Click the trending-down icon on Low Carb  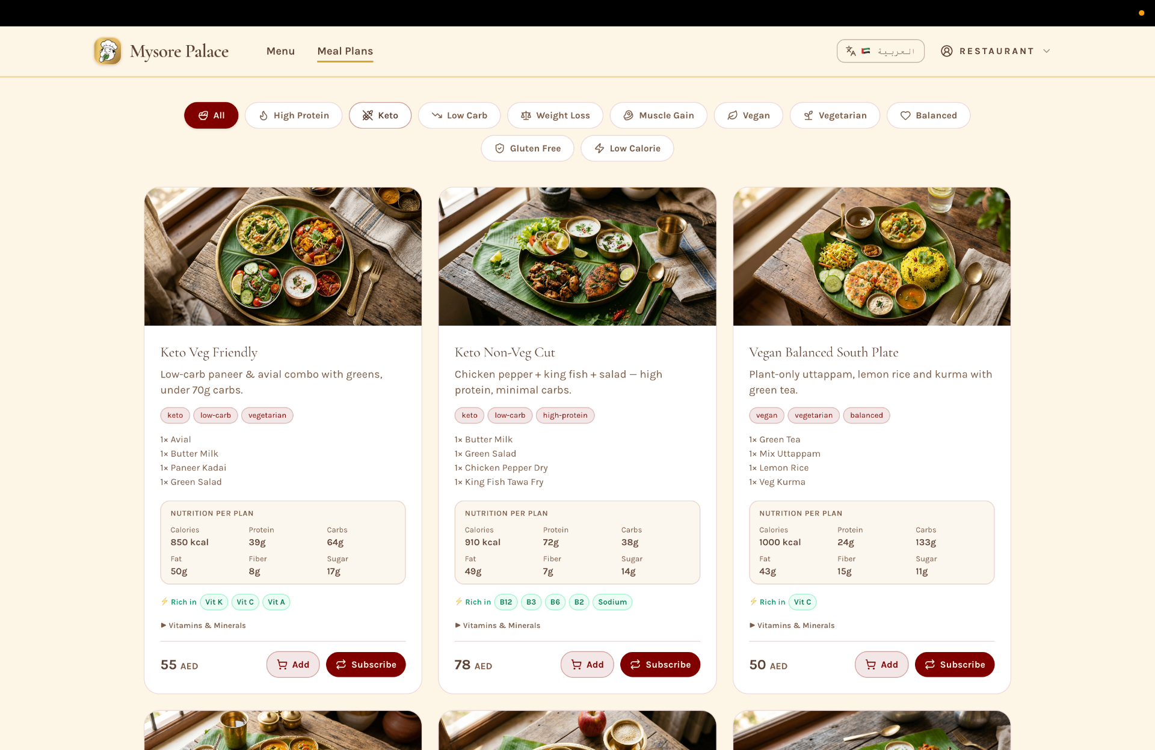[437, 115]
